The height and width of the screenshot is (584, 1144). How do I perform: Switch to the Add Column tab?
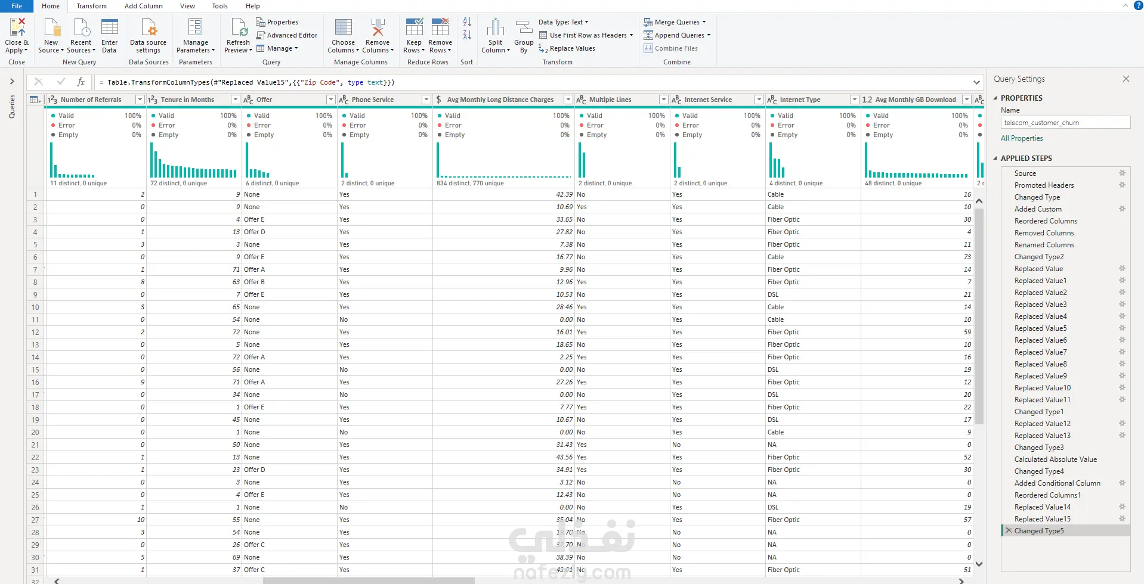143,6
